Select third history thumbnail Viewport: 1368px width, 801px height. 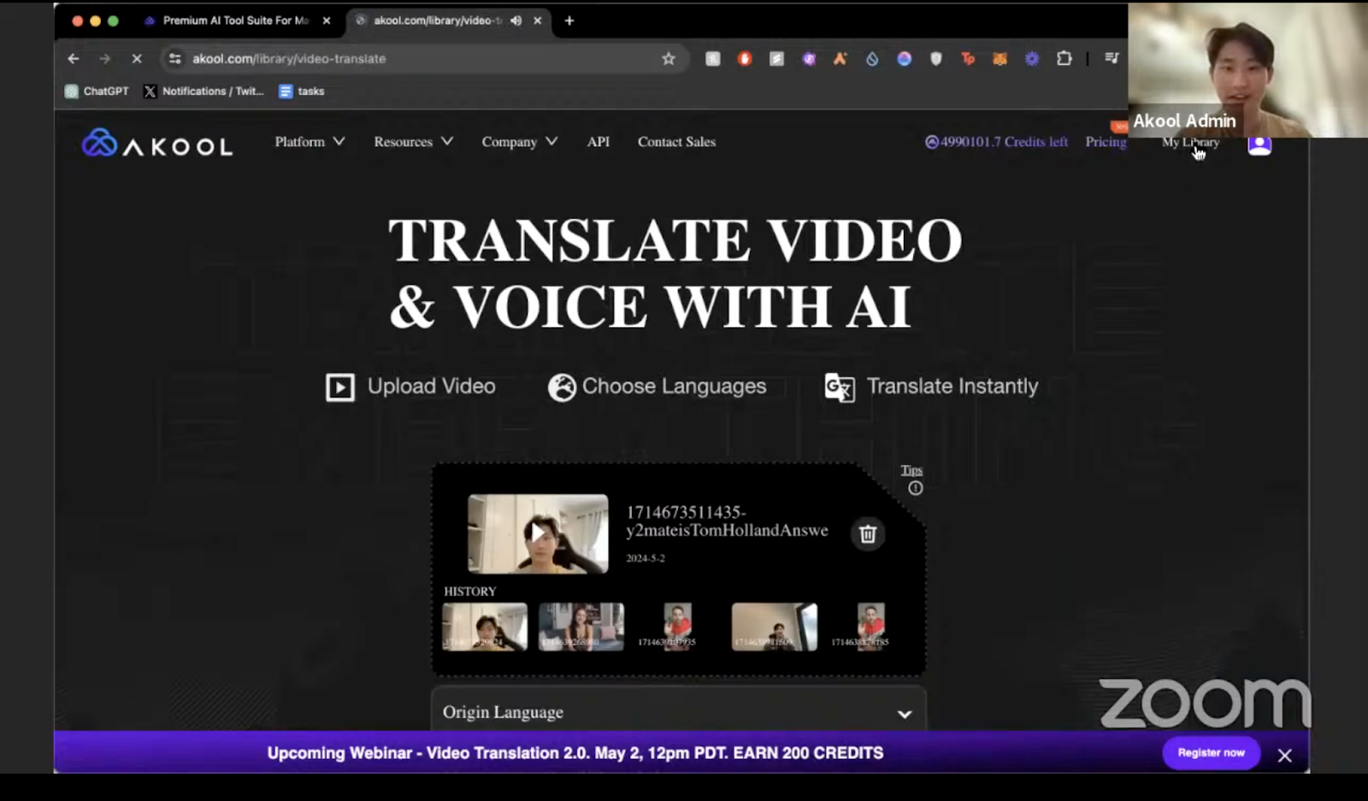[x=677, y=625]
